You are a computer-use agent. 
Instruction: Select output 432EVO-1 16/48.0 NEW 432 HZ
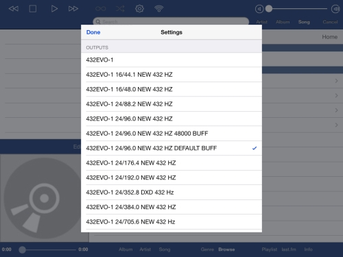point(171,89)
